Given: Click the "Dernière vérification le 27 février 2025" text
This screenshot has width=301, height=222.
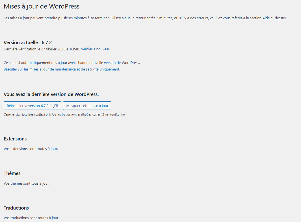Looking at the screenshot, I should tap(34, 49).
